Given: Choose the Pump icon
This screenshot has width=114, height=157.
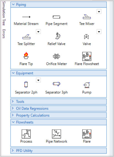Looking at the screenshot, I should click(x=87, y=85).
